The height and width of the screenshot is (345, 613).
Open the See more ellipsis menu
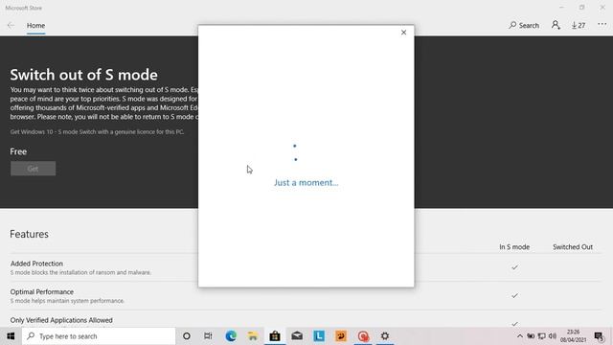(x=602, y=25)
